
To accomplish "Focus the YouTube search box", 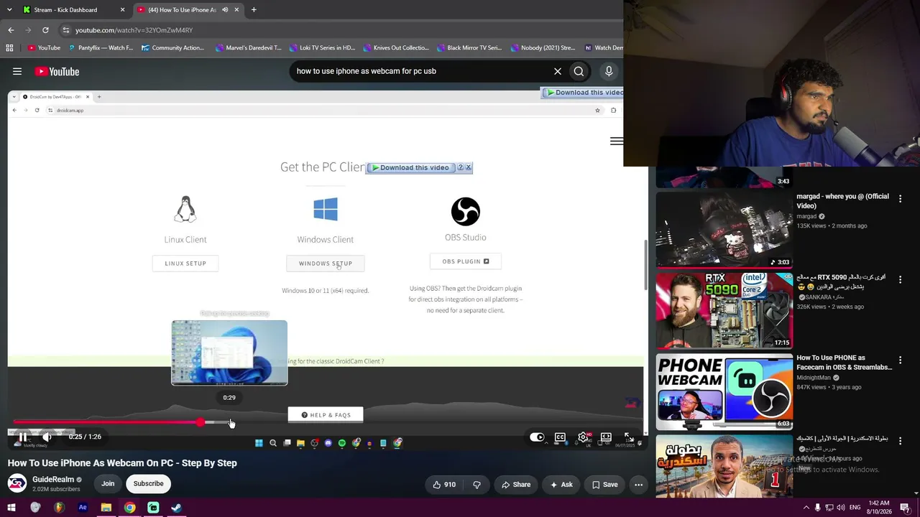I will (x=420, y=71).
